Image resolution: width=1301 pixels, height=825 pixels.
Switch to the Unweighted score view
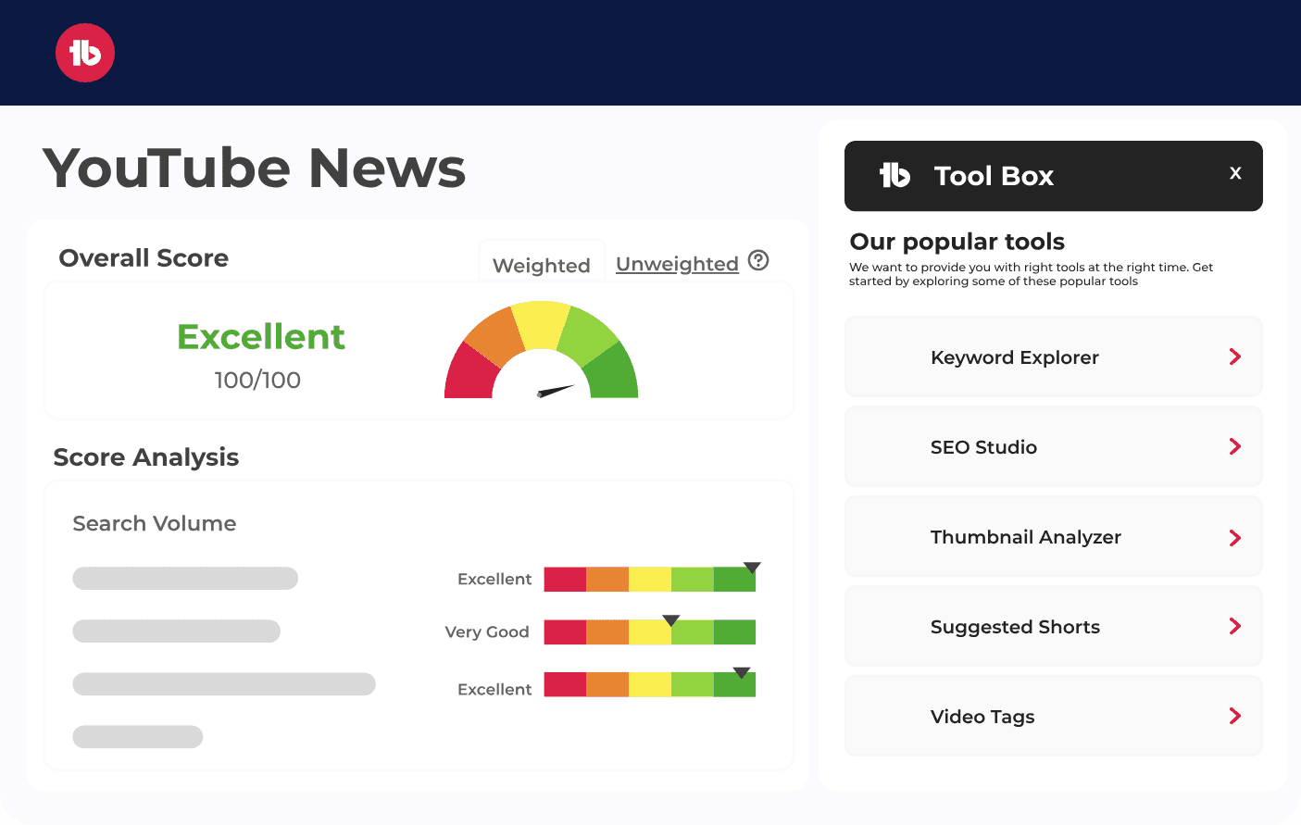pyautogui.click(x=677, y=264)
